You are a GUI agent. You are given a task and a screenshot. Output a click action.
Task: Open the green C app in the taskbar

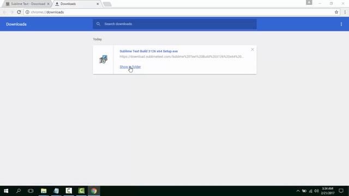coord(81,191)
